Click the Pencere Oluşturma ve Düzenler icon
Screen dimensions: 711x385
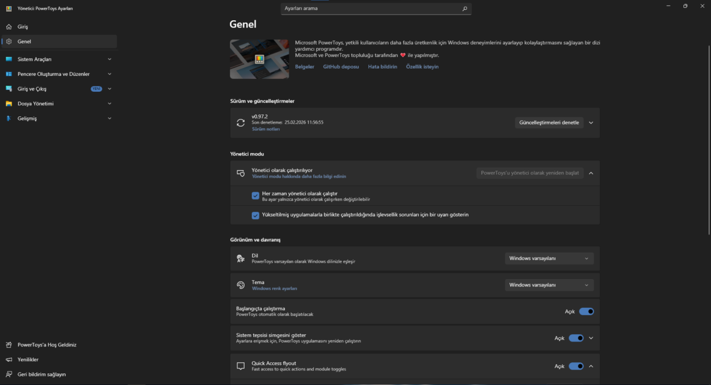pos(9,74)
